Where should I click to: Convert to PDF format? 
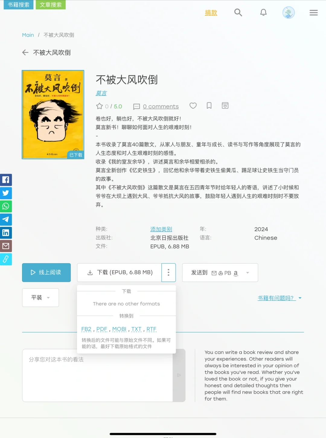102,329
